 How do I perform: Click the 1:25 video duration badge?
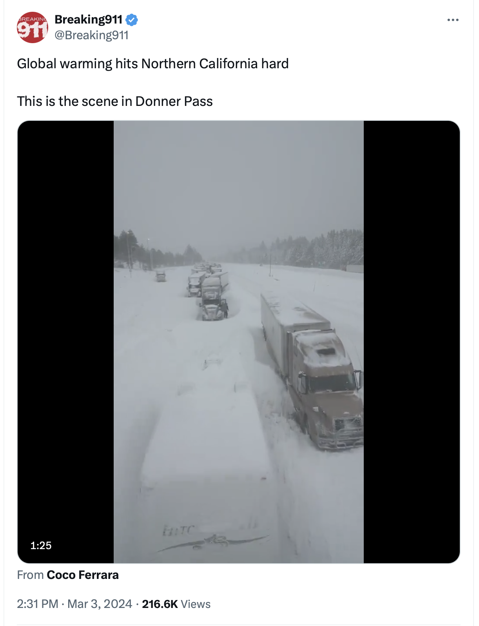click(x=41, y=545)
